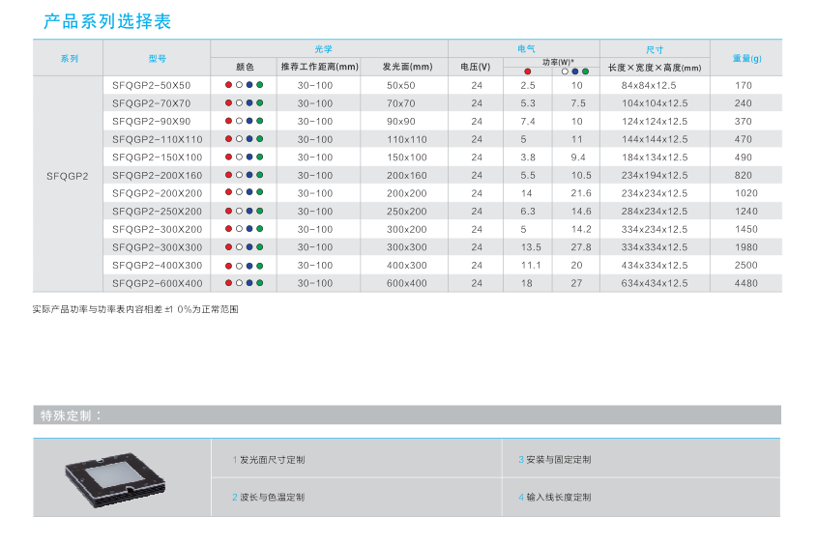
Task: Click model SFQGP2-600X400
Action: (157, 283)
